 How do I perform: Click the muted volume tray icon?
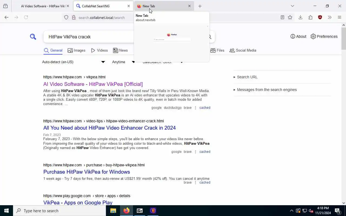click(311, 211)
